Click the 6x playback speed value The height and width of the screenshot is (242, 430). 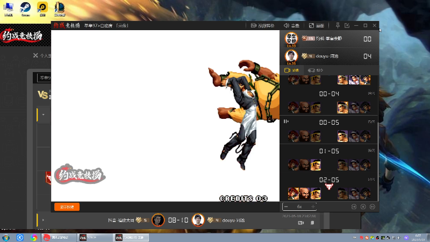(299, 207)
